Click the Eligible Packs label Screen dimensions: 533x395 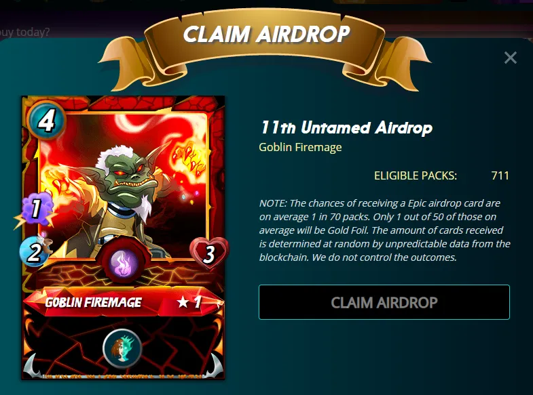click(416, 175)
